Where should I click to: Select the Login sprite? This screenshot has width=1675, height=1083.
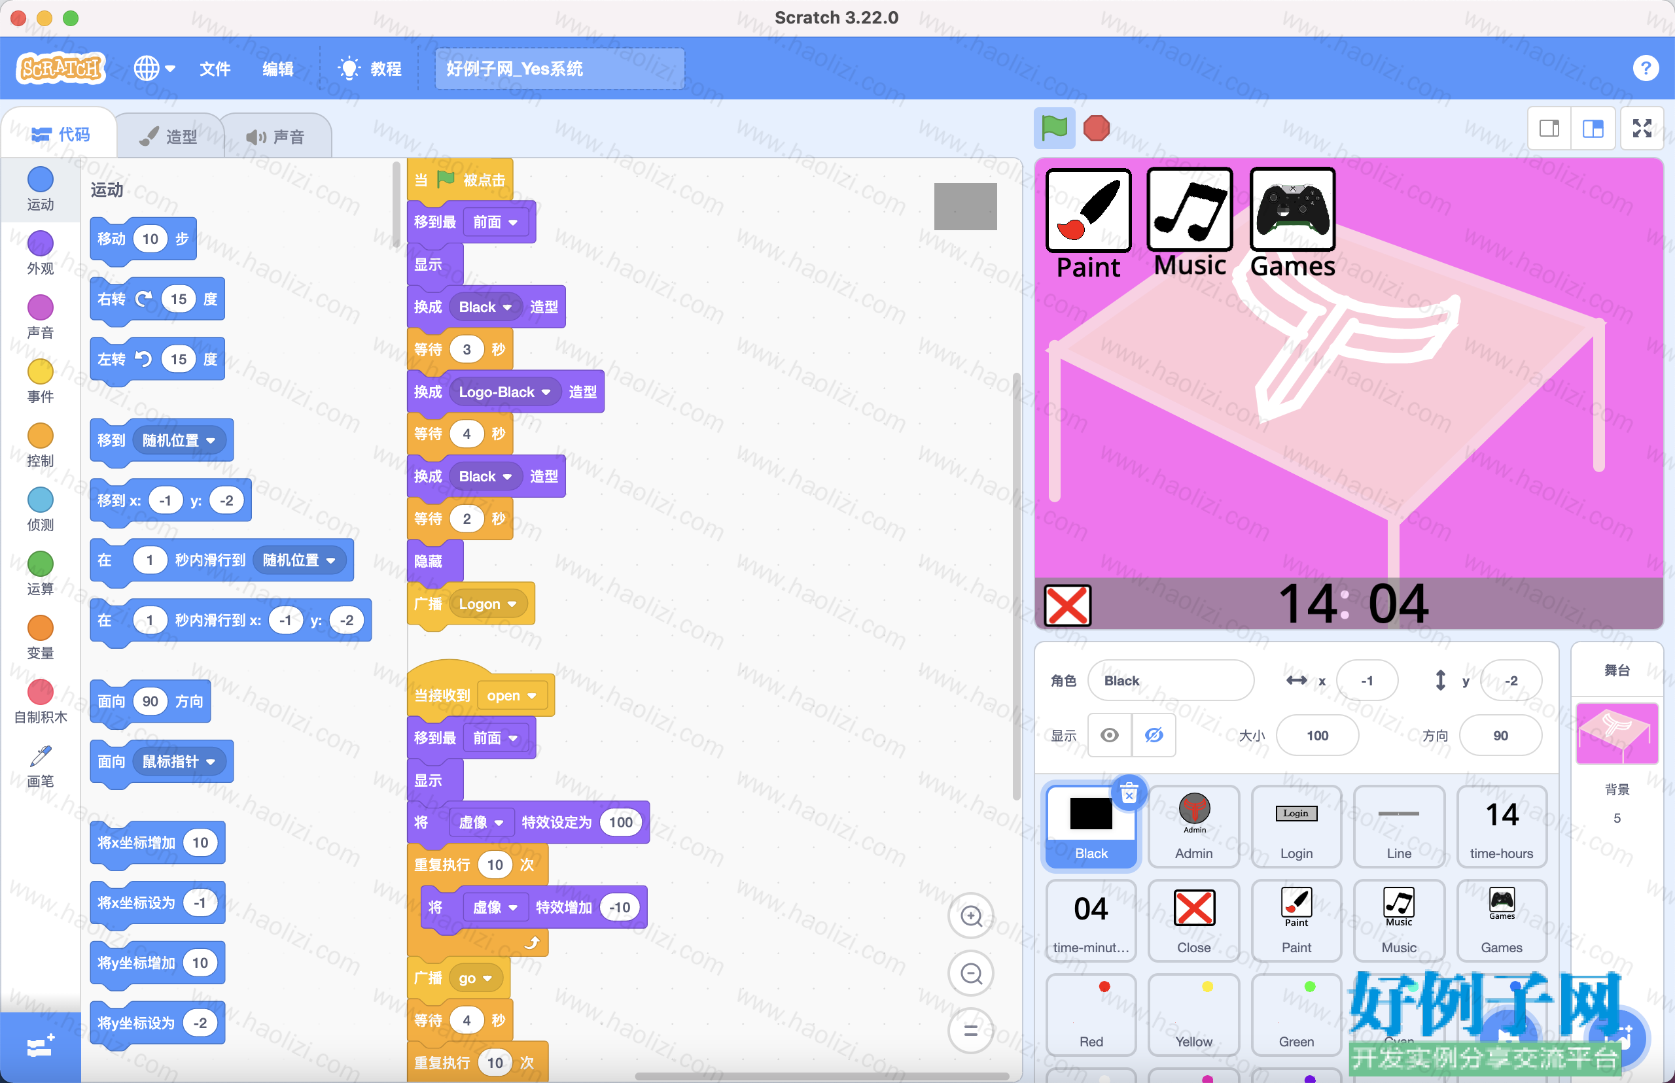point(1296,827)
